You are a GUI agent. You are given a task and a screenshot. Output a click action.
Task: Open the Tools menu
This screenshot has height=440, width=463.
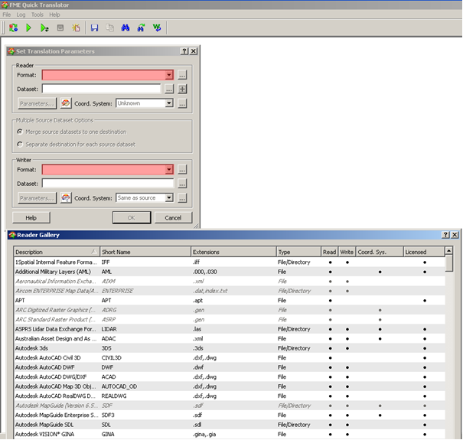coord(37,15)
